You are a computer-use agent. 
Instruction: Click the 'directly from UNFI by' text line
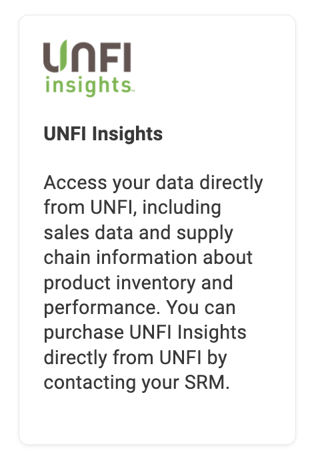(x=135, y=358)
